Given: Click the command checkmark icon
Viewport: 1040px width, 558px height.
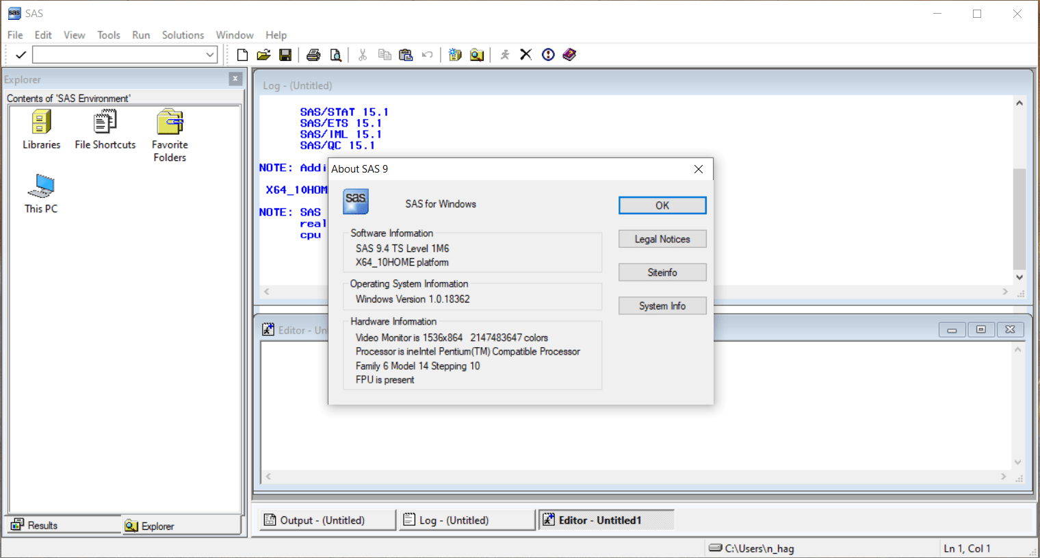Looking at the screenshot, I should point(21,55).
